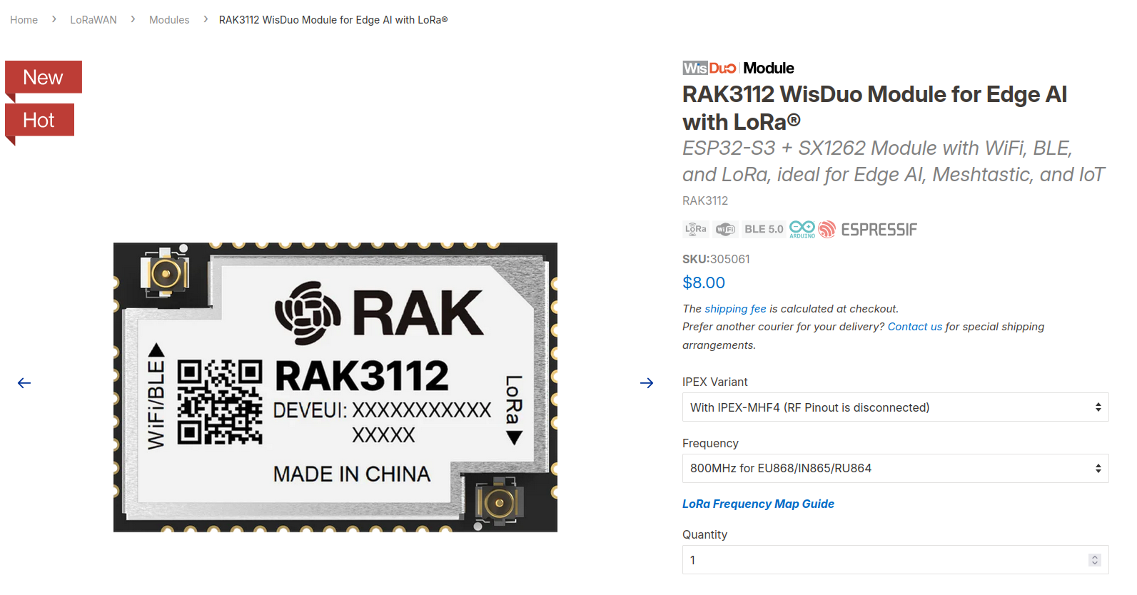Click the WiFi badge icon
Viewport: 1137px width, 595px height.
726,229
